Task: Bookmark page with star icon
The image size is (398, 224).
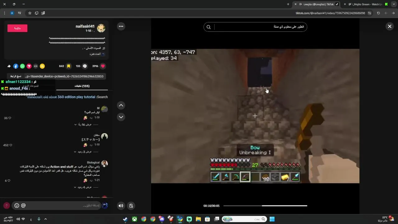Action: click(30, 13)
